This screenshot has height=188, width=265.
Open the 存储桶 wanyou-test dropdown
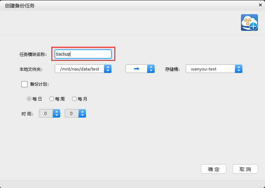coord(214,69)
